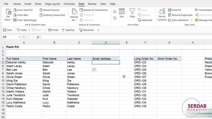212x119 pixels.
Task: Undo the last action
Action: coord(22,30)
